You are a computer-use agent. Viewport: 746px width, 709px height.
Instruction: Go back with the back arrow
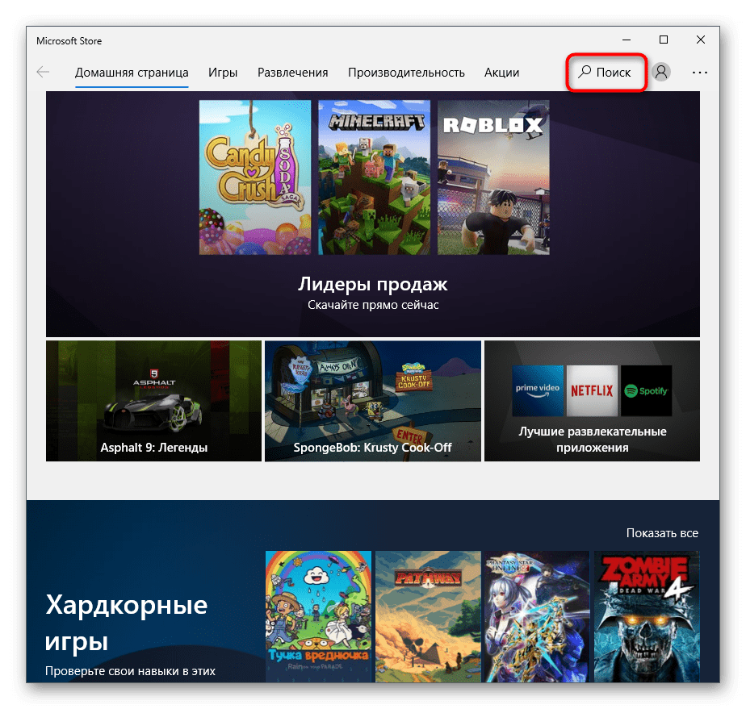tap(43, 73)
